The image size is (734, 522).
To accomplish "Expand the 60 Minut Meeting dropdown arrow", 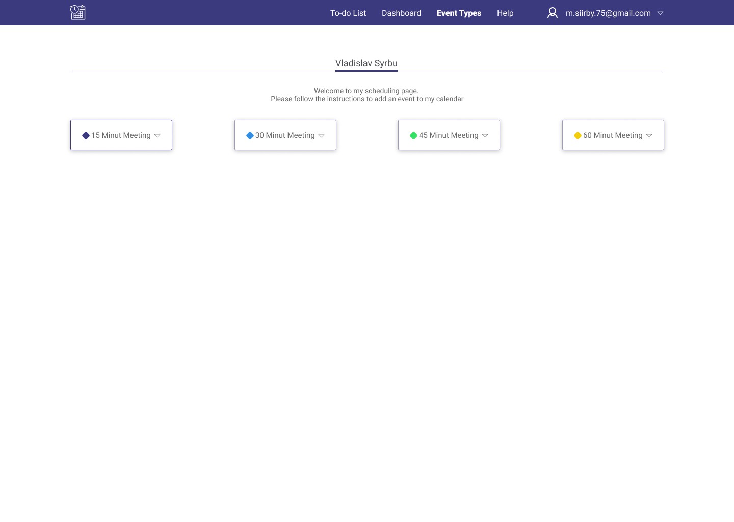I will [649, 136].
